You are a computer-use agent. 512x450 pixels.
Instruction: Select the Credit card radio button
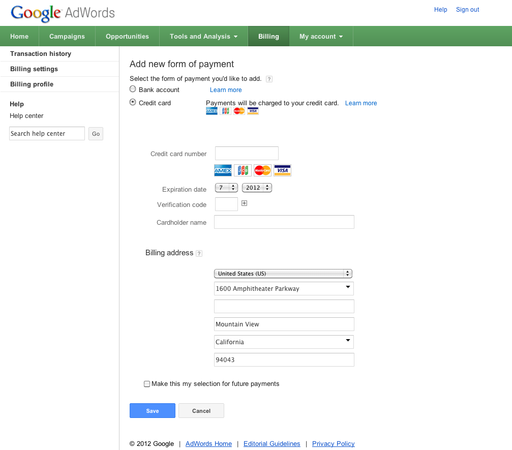click(133, 102)
